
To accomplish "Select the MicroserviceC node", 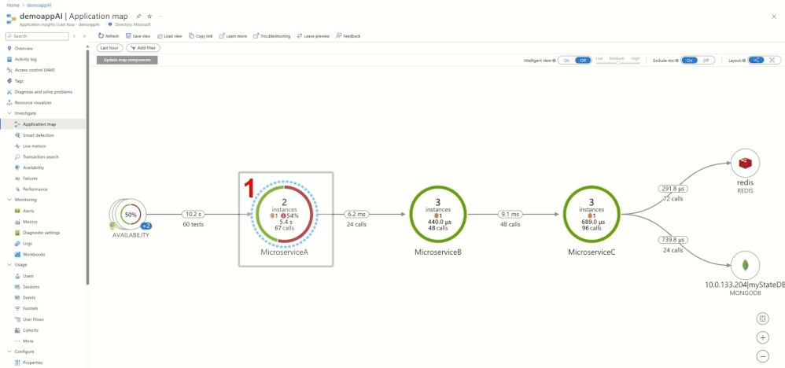I will click(592, 215).
